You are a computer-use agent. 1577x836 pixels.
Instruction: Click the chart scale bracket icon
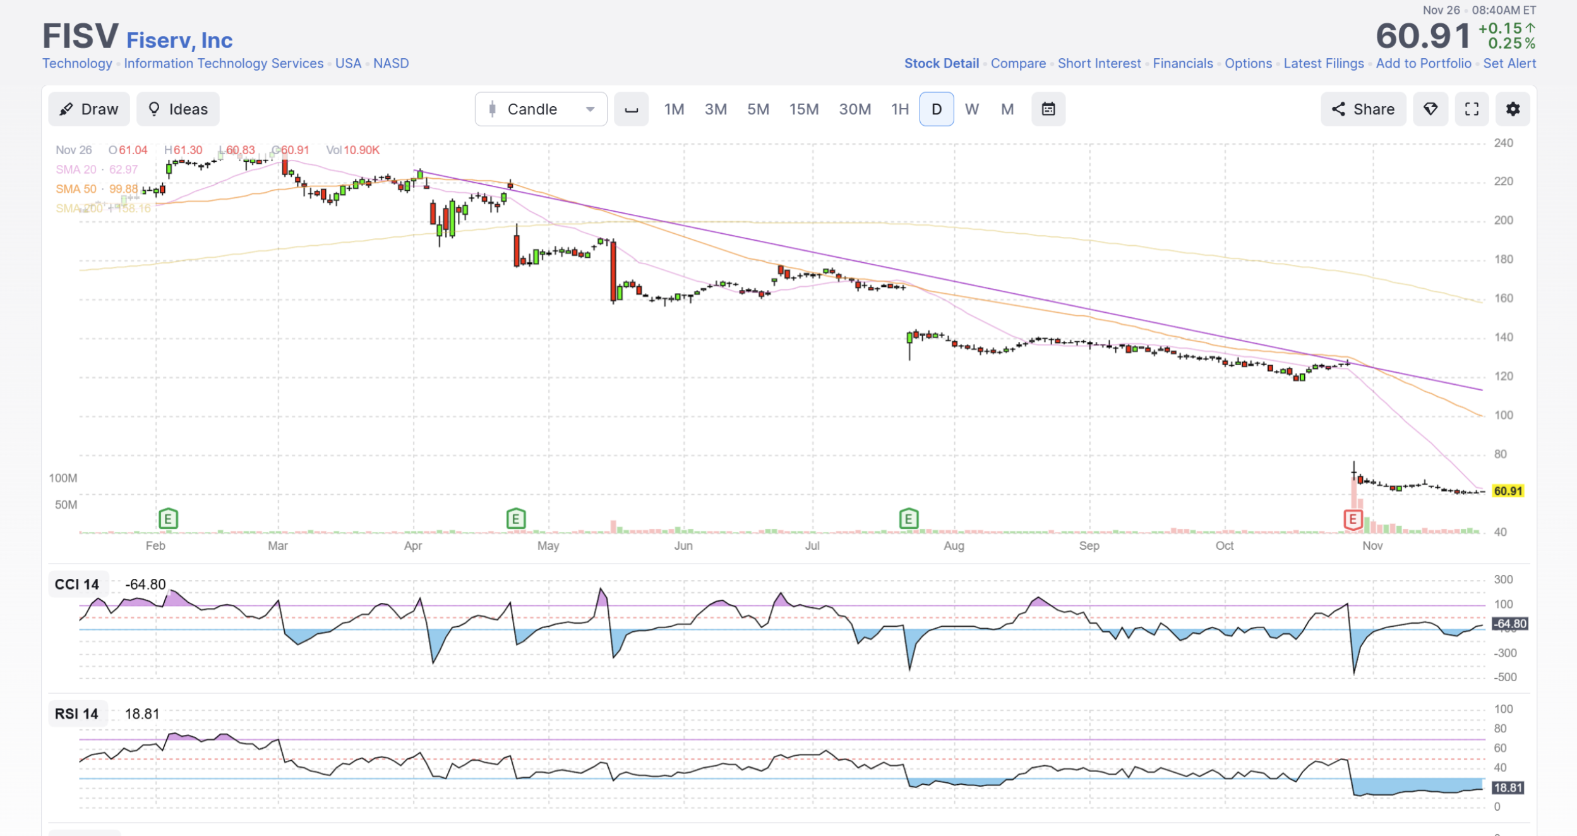tap(631, 109)
